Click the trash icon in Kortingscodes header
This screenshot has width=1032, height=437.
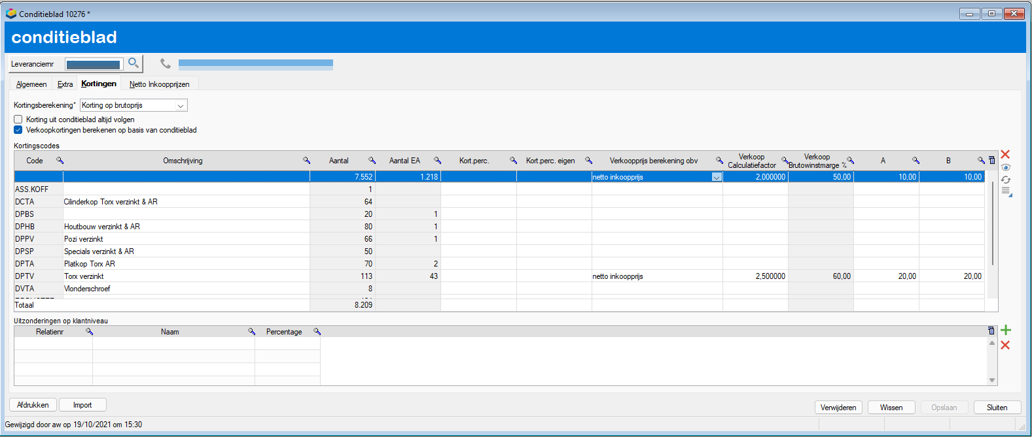point(992,160)
